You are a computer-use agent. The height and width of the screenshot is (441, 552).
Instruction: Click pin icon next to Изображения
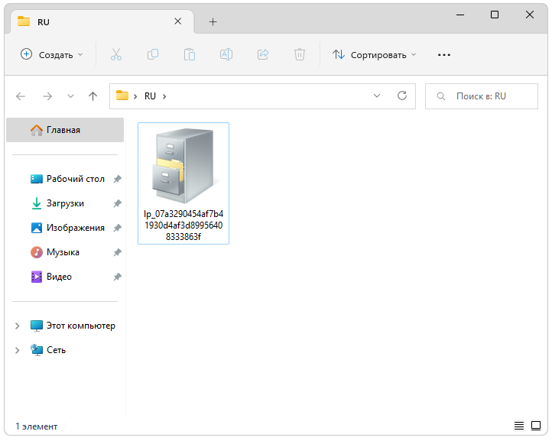coord(118,228)
